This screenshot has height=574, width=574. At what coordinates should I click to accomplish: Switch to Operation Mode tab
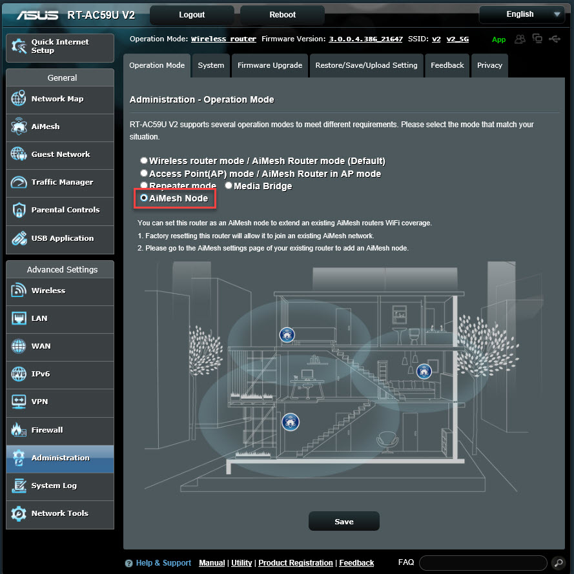tap(157, 65)
